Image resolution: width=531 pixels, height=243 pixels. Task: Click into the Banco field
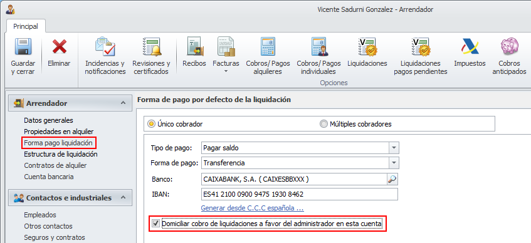coord(294,179)
